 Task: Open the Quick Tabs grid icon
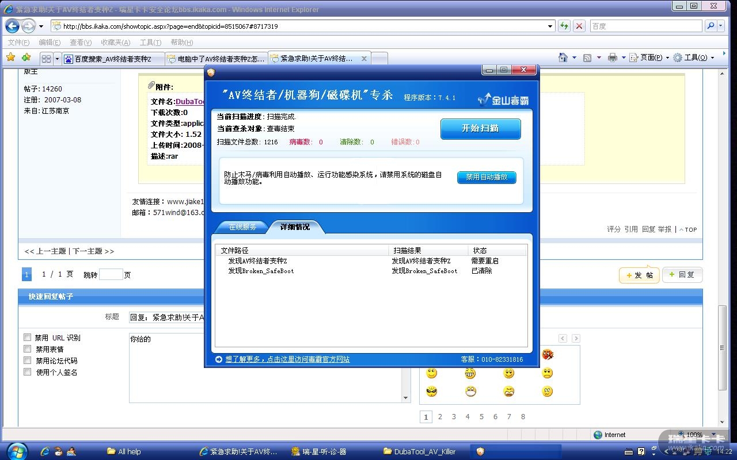tap(47, 59)
